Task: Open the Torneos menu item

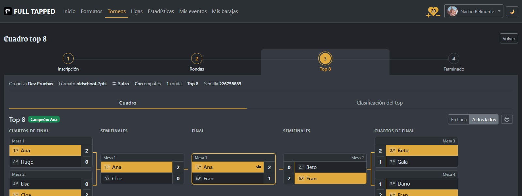Action: [116, 11]
